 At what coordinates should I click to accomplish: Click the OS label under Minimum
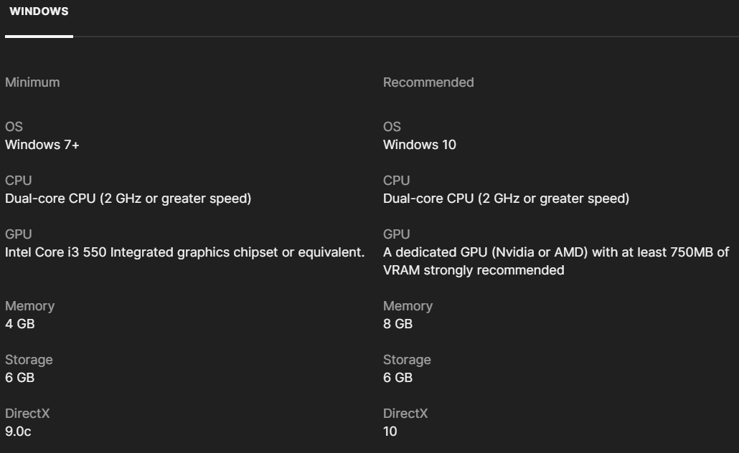pyautogui.click(x=14, y=127)
